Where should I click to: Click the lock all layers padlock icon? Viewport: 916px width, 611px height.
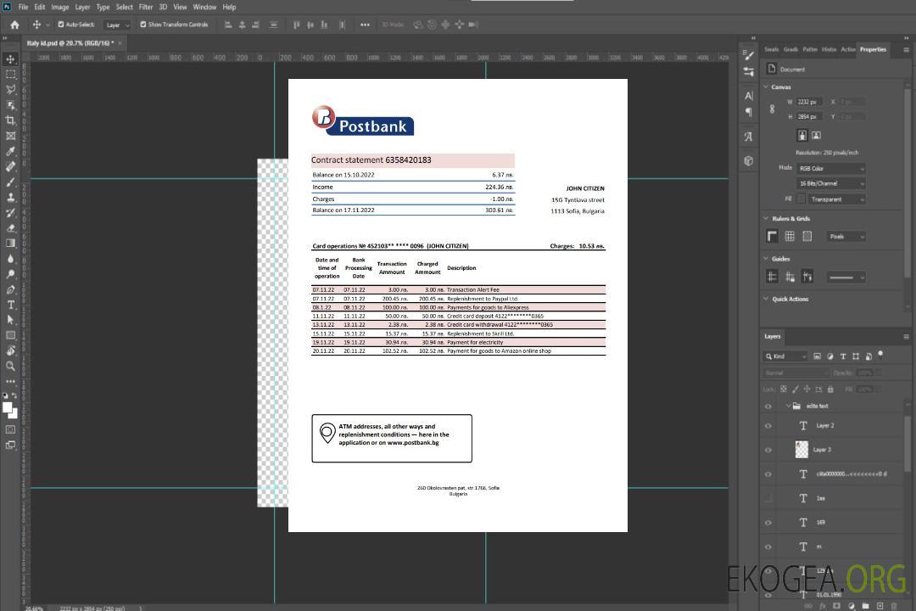click(x=830, y=390)
